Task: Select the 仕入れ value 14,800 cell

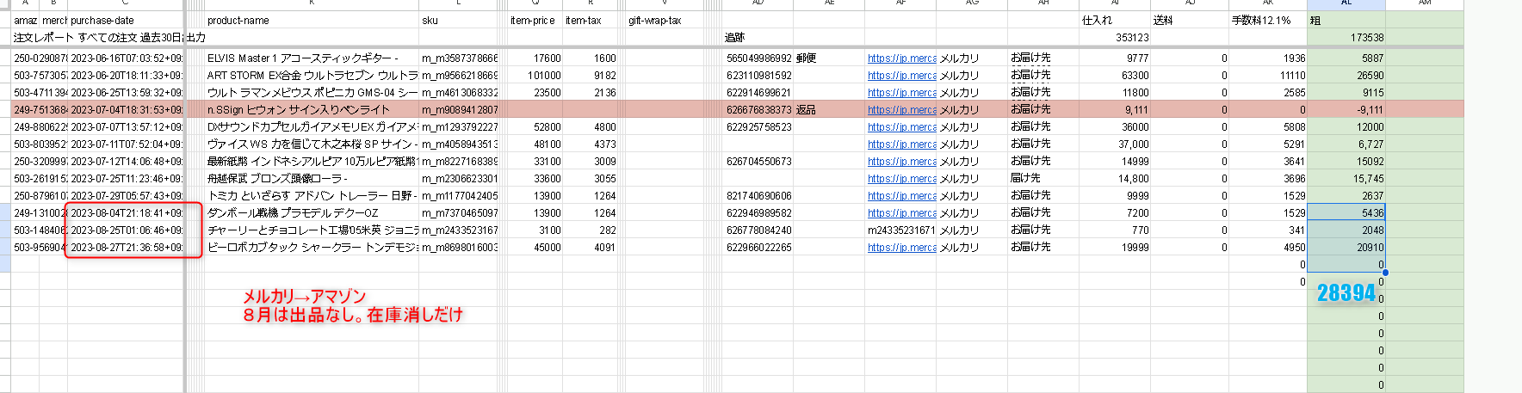Action: (1115, 179)
